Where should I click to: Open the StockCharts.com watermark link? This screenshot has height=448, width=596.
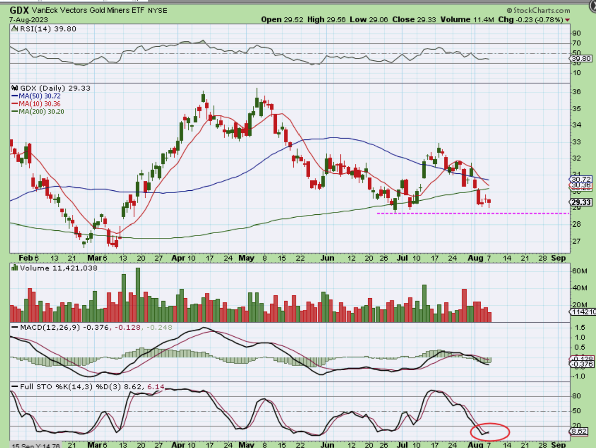(538, 10)
